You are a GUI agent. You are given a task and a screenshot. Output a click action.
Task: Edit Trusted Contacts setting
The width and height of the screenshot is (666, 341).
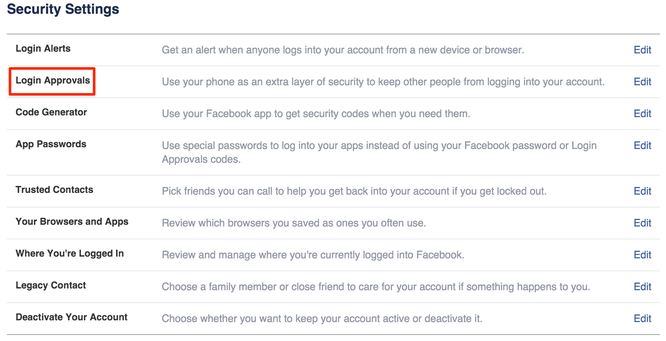tap(642, 191)
